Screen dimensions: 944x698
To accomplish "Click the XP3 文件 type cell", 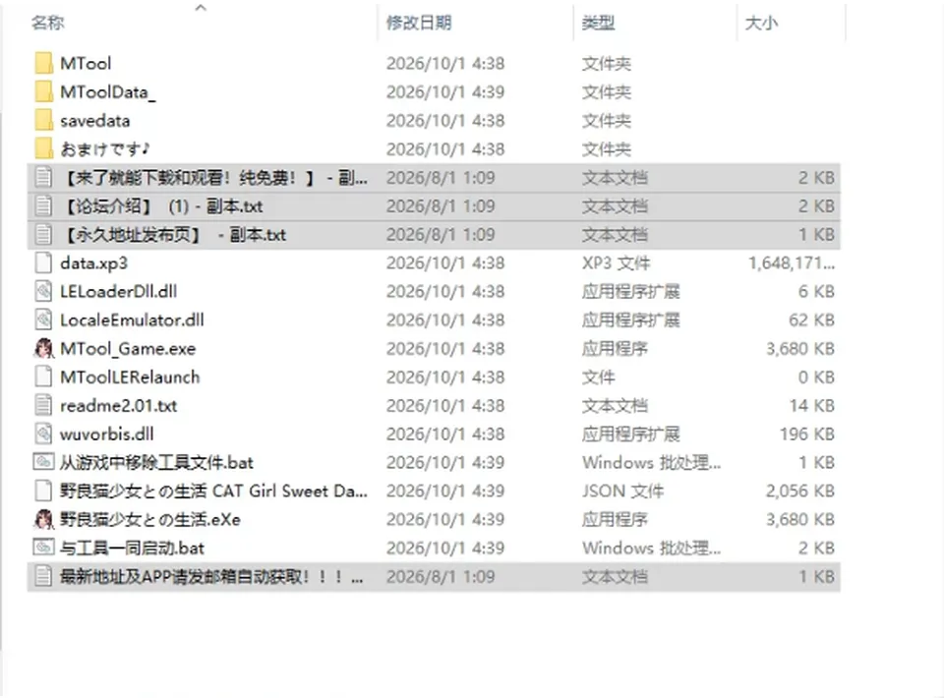I will coord(616,262).
